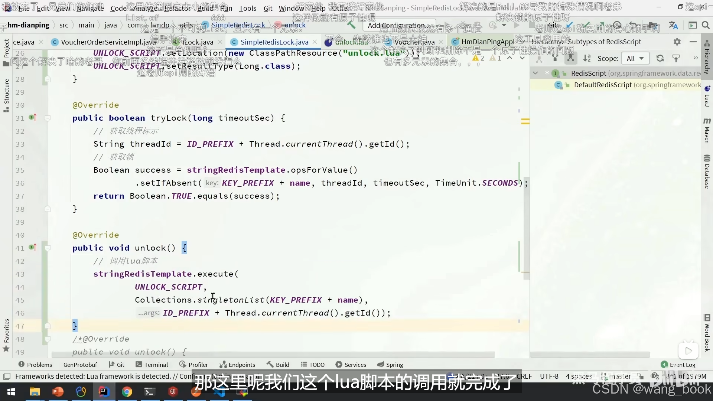Open the Maven tool window
This screenshot has width=713, height=401.
pyautogui.click(x=707, y=131)
